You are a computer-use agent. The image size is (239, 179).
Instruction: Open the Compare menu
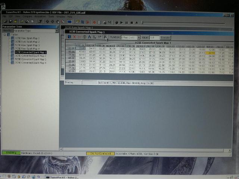coord(27,17)
